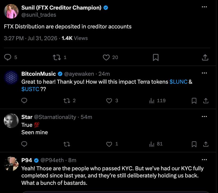Like Sunil's main tweet with 20 likes
The image size is (218, 193).
click(x=106, y=57)
